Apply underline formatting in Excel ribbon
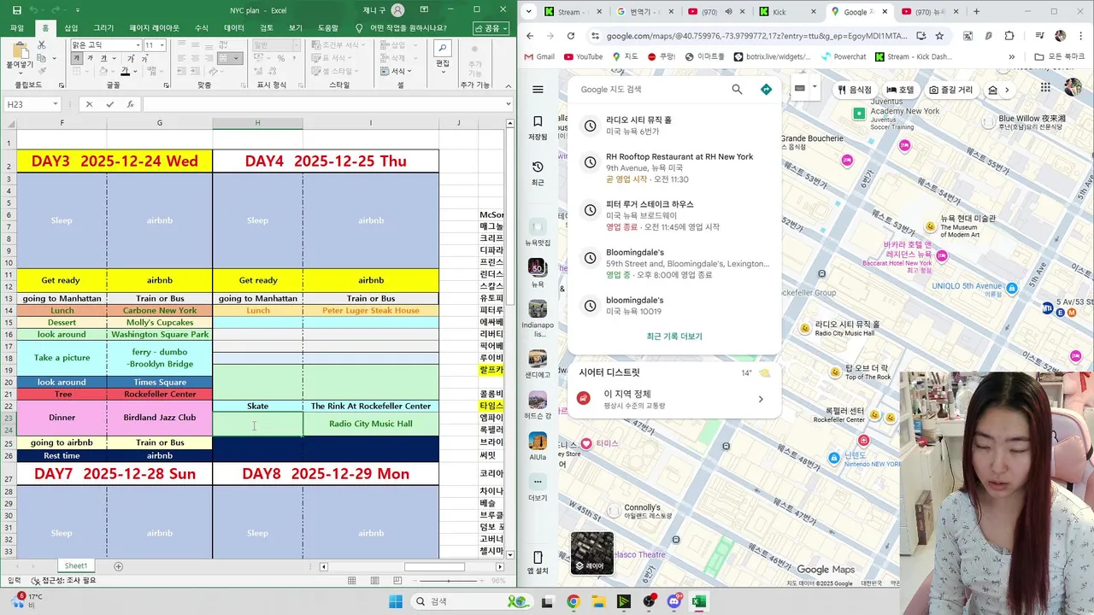The height and width of the screenshot is (615, 1094). point(103,59)
